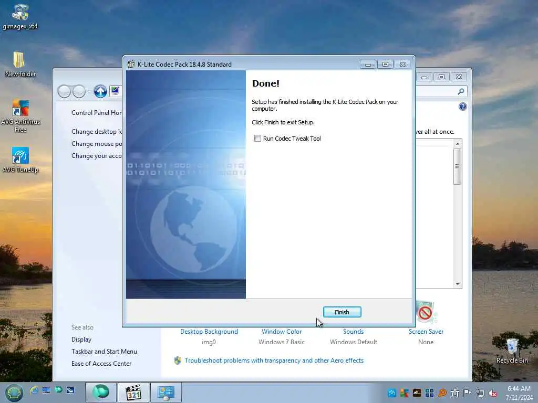
Task: Open Action Center flag tray icon
Action: pyautogui.click(x=467, y=393)
